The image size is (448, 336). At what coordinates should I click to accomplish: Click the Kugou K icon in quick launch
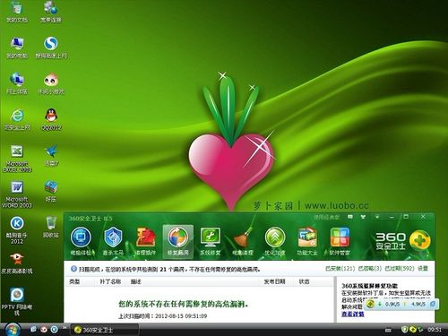[54, 329]
